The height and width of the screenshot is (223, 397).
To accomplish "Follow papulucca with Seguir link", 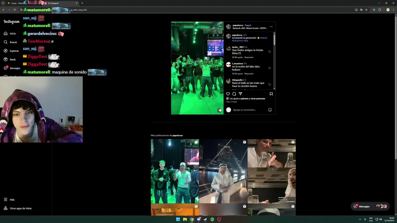I will 248,25.
